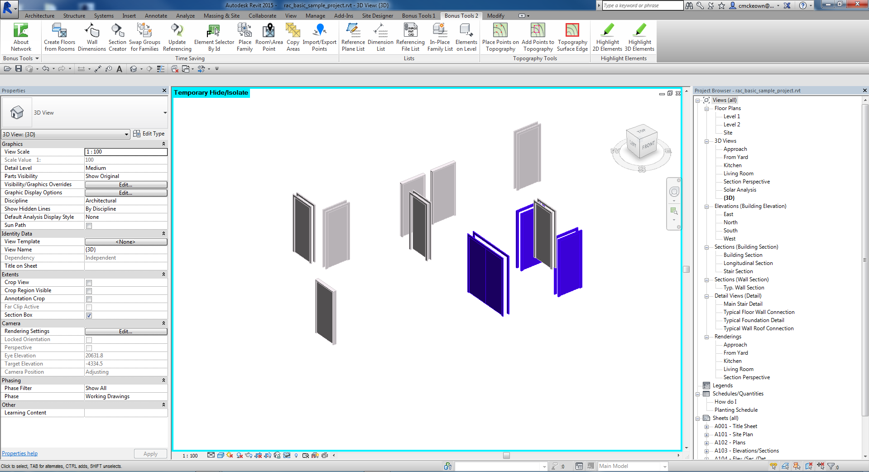
Task: Enable the Sun Path checkbox
Action: 89,225
